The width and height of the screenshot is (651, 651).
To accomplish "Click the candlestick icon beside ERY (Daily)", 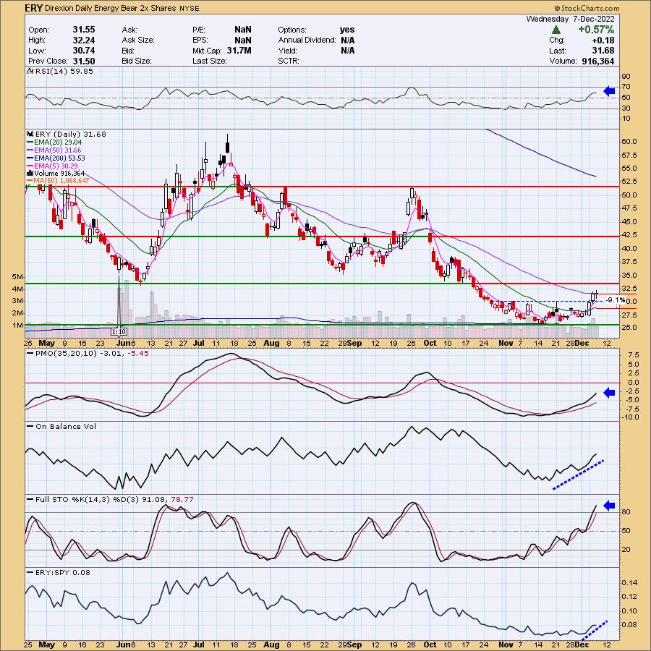I will pyautogui.click(x=30, y=134).
